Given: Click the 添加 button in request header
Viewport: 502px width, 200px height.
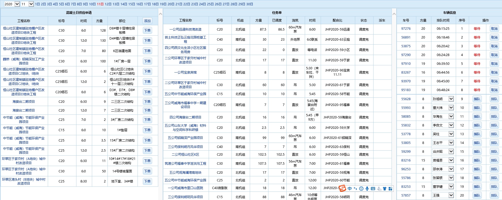Looking at the screenshot, I should point(147,21).
